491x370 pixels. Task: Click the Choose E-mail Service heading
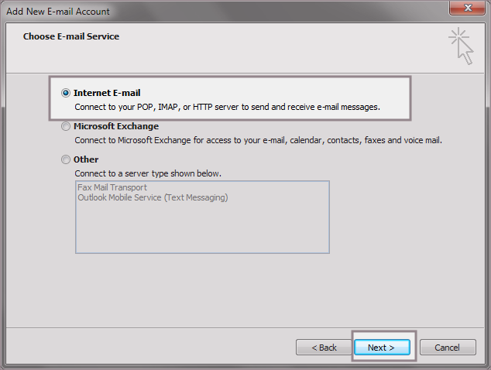(x=71, y=36)
